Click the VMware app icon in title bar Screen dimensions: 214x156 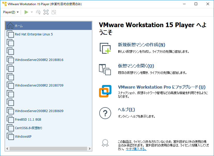tap(4, 4)
